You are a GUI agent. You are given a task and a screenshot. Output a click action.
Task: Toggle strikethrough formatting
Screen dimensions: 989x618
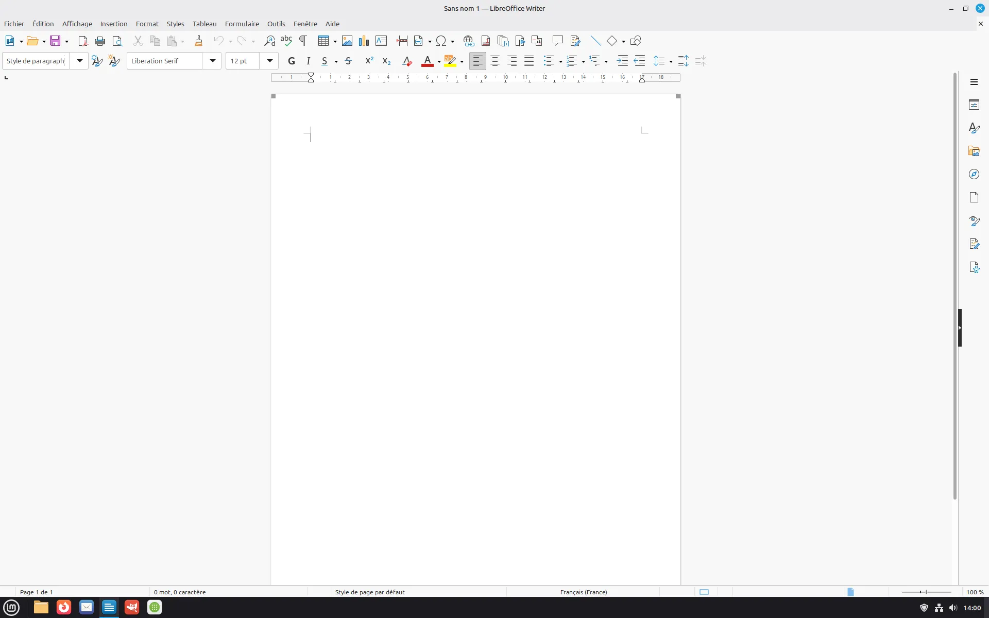tap(348, 61)
